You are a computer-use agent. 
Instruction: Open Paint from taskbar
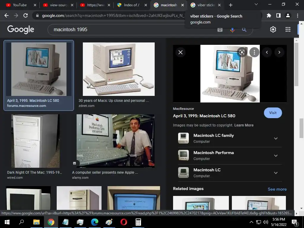109,222
